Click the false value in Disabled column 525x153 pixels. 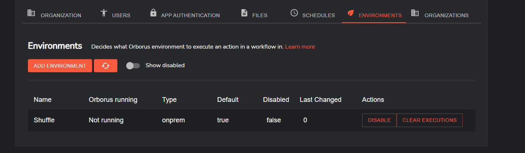tap(274, 120)
